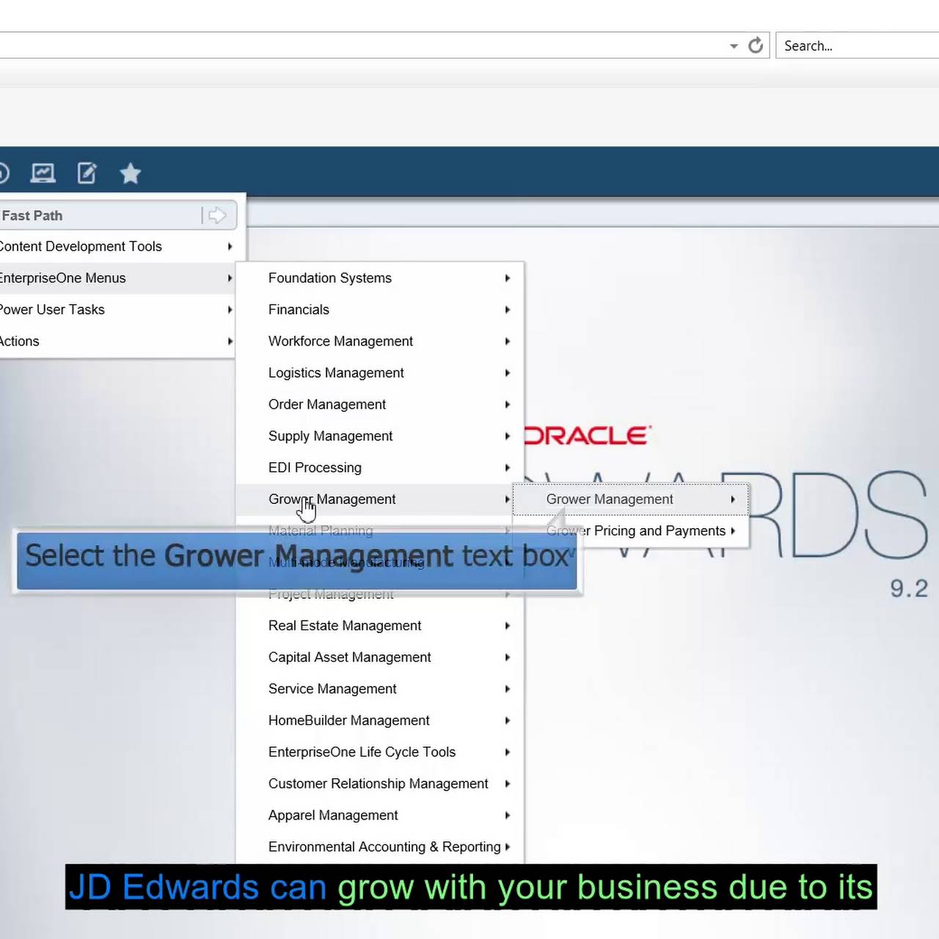The image size is (939, 939).
Task: Expand arrow beside Content Development Tools
Action: (230, 246)
